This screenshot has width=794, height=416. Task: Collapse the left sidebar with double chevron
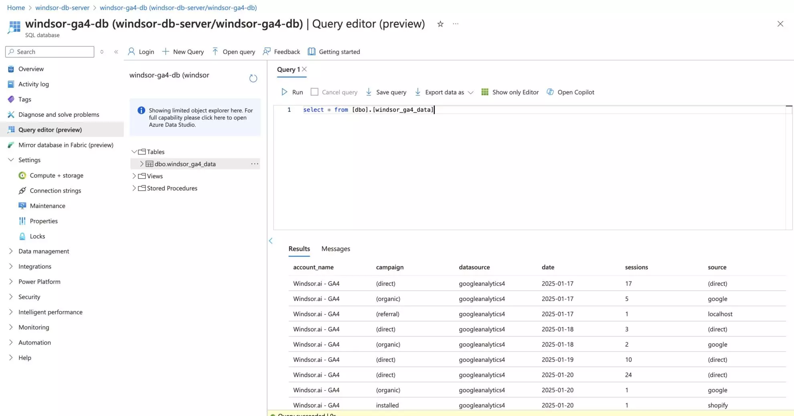[x=116, y=52]
